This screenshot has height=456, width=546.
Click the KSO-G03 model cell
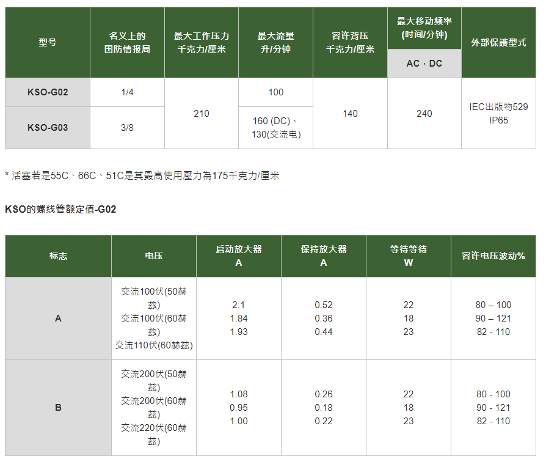click(48, 128)
